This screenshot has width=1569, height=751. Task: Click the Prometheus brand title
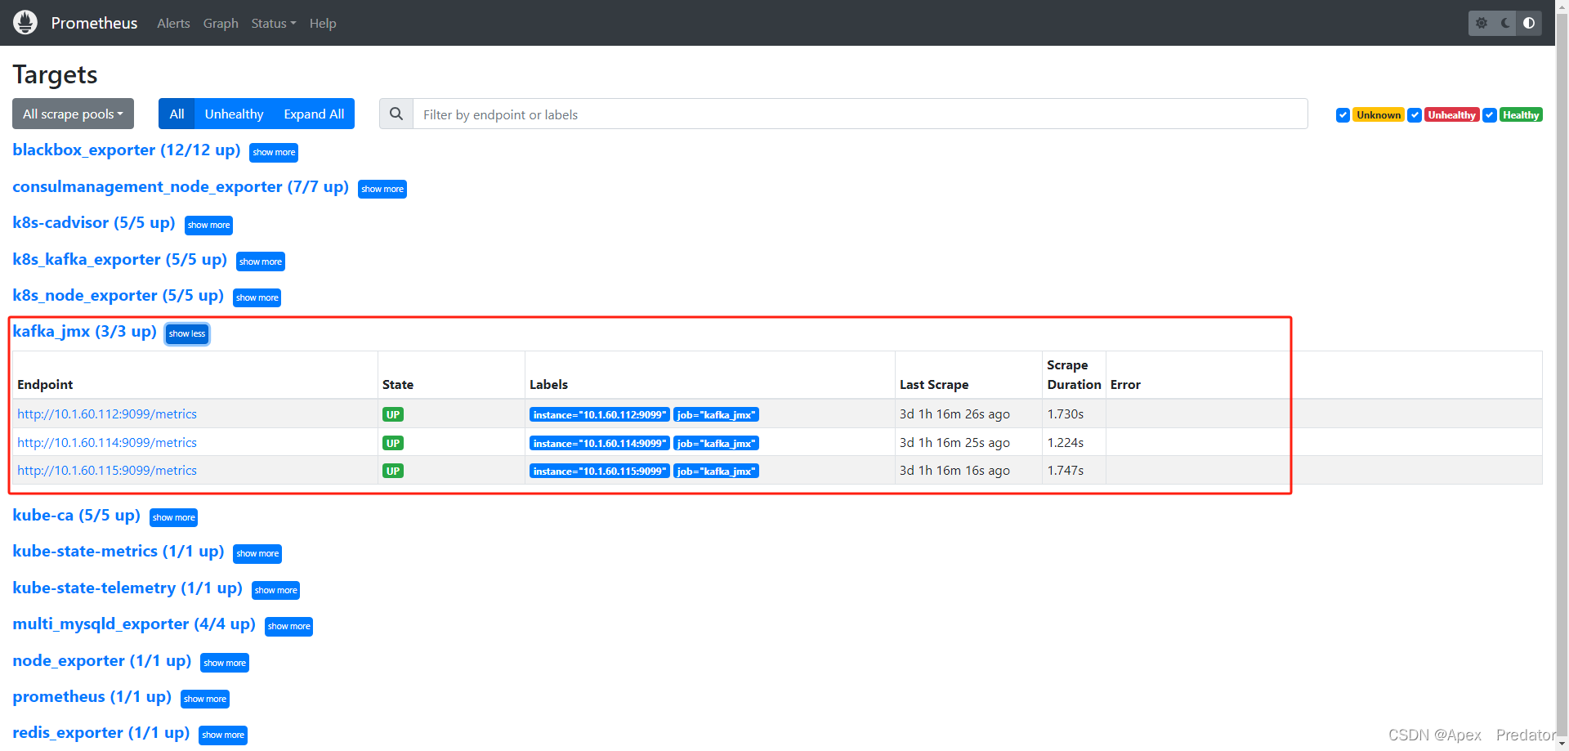[94, 23]
